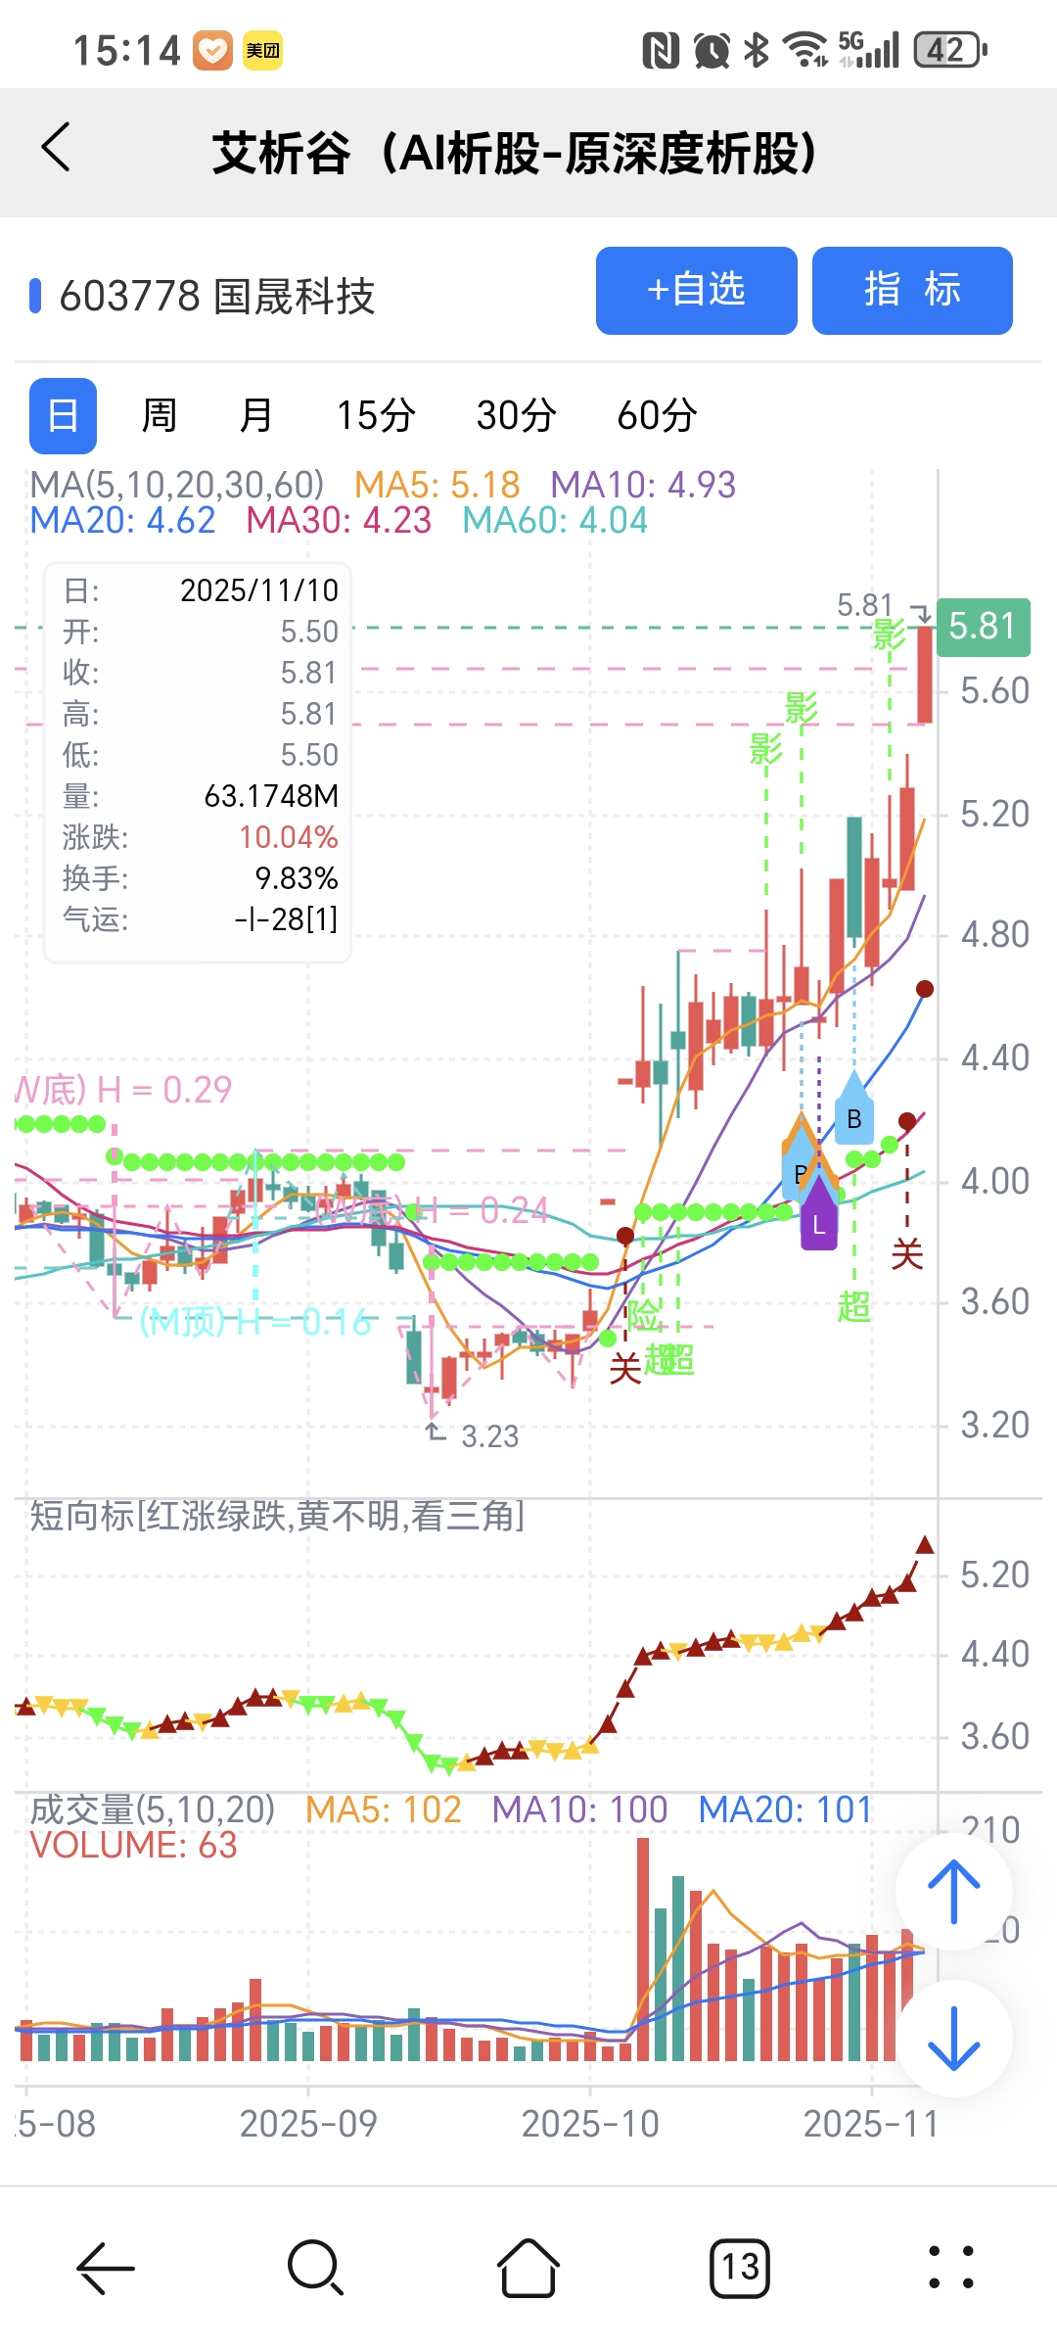The image size is (1057, 2350).
Task: Go home via bottom navigation bar
Action: (528, 2268)
